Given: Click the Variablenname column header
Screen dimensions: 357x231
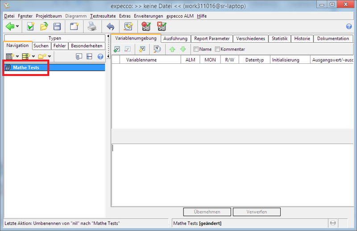Looking at the screenshot, I should click(x=141, y=60).
